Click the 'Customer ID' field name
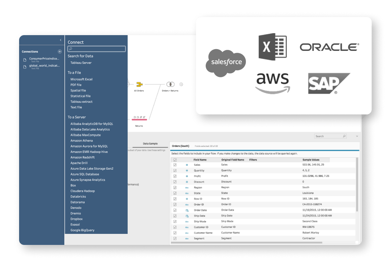This screenshot has height=268, width=392. coord(201,227)
